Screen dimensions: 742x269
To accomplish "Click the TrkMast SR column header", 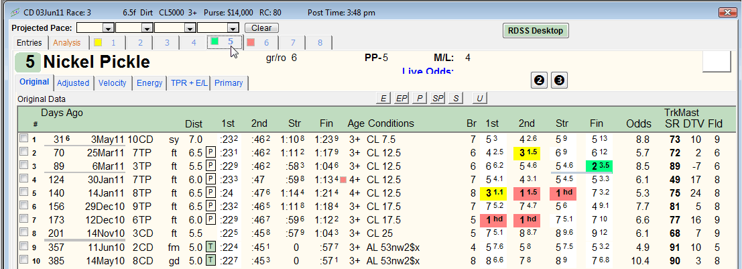I will tap(672, 123).
